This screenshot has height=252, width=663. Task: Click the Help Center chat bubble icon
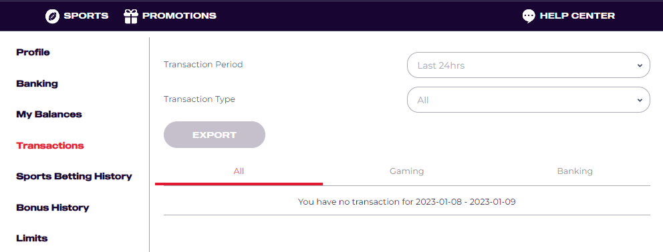pos(529,16)
